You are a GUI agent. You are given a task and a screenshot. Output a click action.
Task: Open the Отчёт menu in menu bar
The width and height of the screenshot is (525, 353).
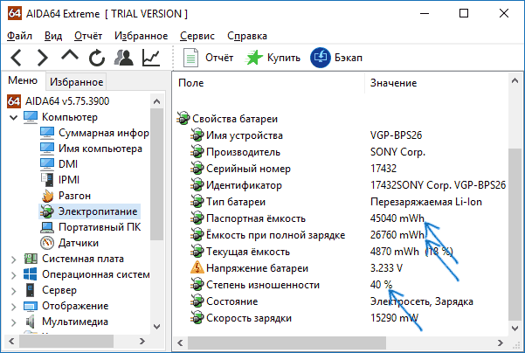88,36
